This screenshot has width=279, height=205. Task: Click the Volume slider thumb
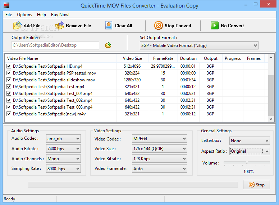point(247,163)
